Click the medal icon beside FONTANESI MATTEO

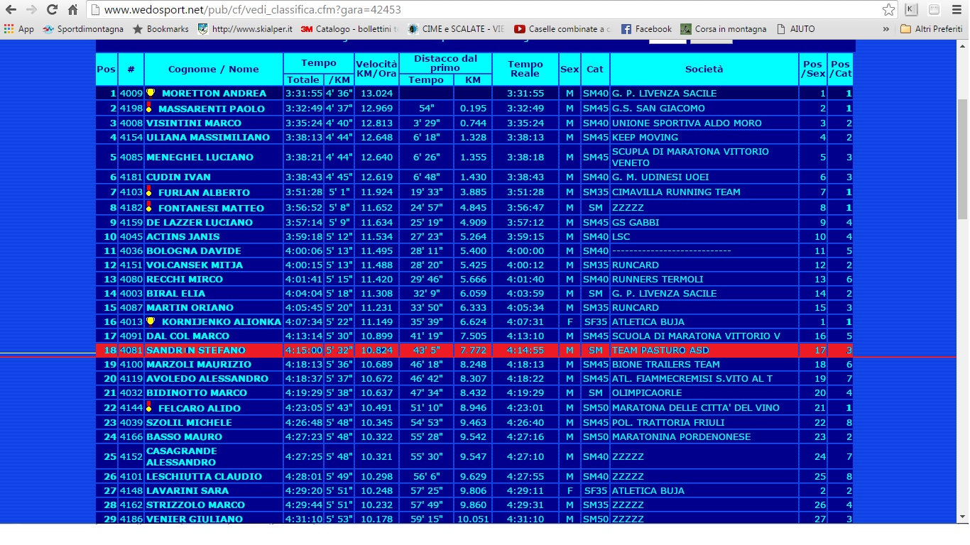pyautogui.click(x=149, y=207)
